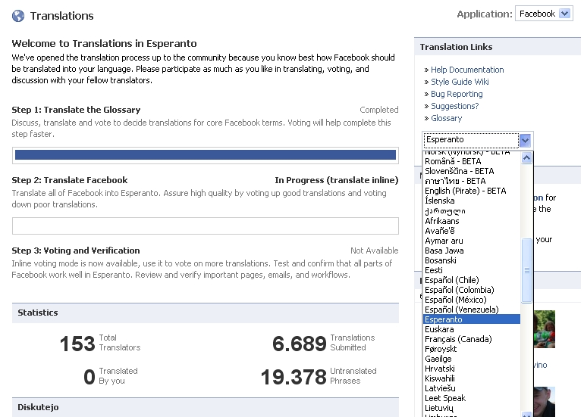This screenshot has height=417, width=584.
Task: Open Help Documentation link
Action: click(467, 70)
